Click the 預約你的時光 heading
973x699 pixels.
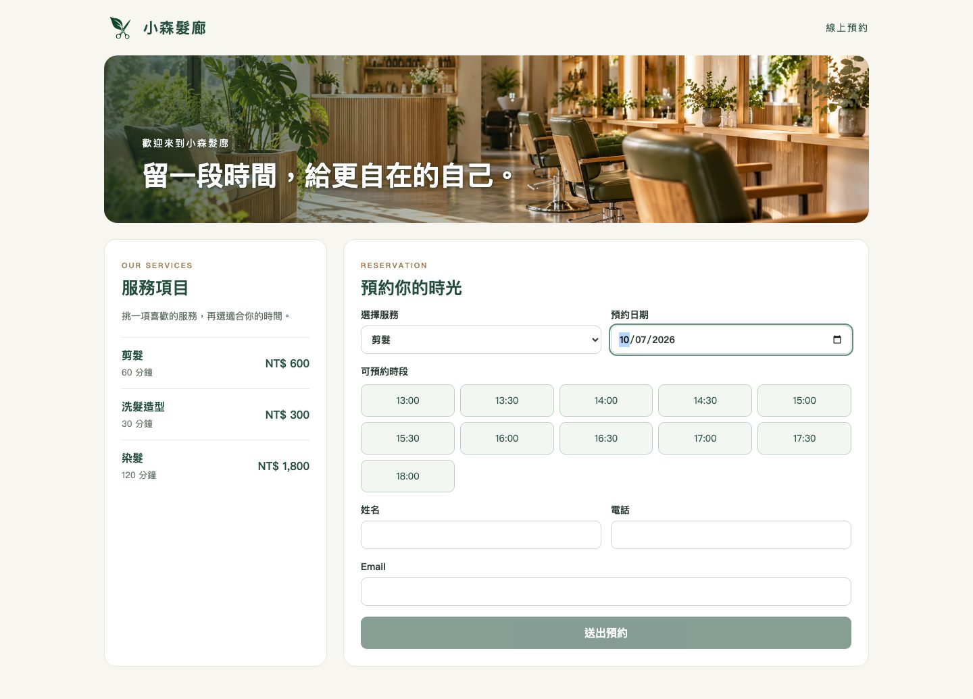pos(411,288)
